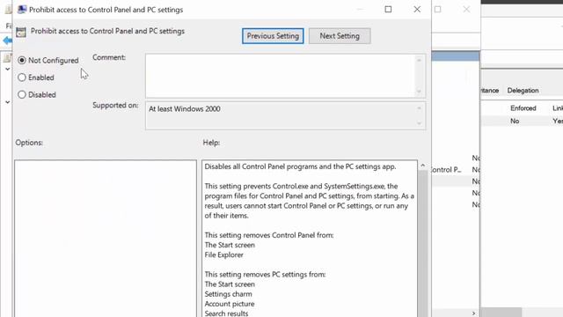The height and width of the screenshot is (317, 563).
Task: Collapse the top tree node in left pane
Action: [x=8, y=69]
